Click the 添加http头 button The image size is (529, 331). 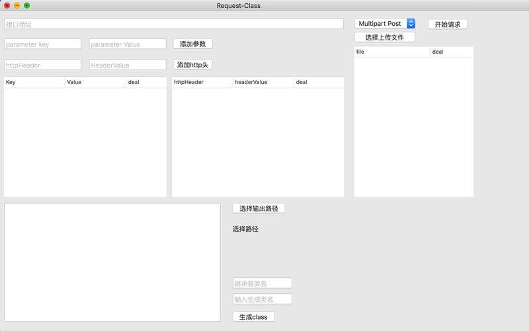click(192, 65)
